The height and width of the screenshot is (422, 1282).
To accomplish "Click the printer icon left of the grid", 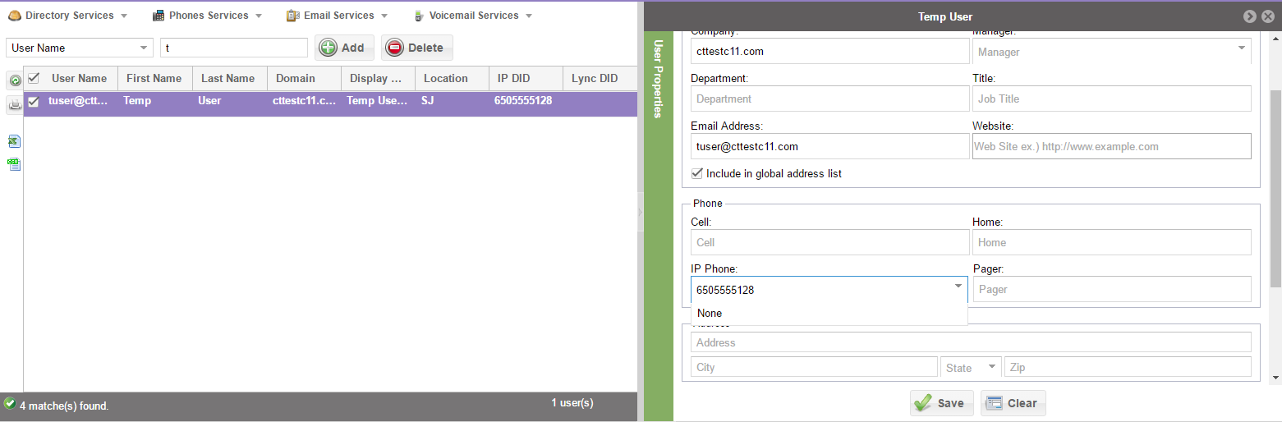I will coord(15,105).
